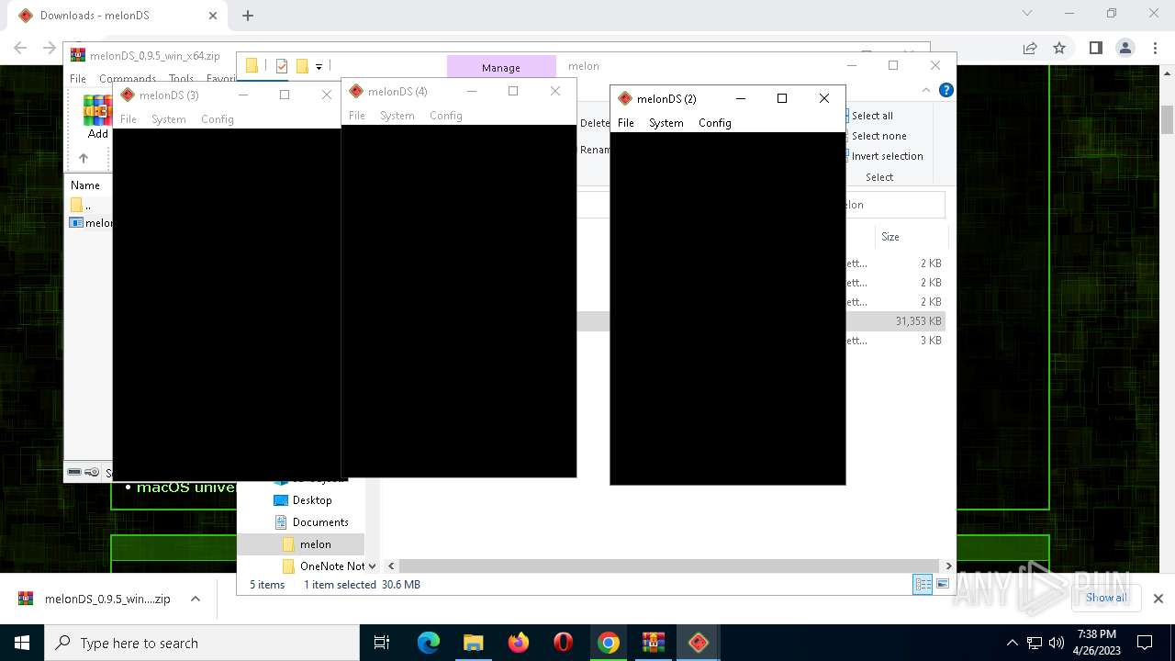Open Customize Quick Access Toolbar dropdown
Viewport: 1175px width, 661px height.
(319, 66)
